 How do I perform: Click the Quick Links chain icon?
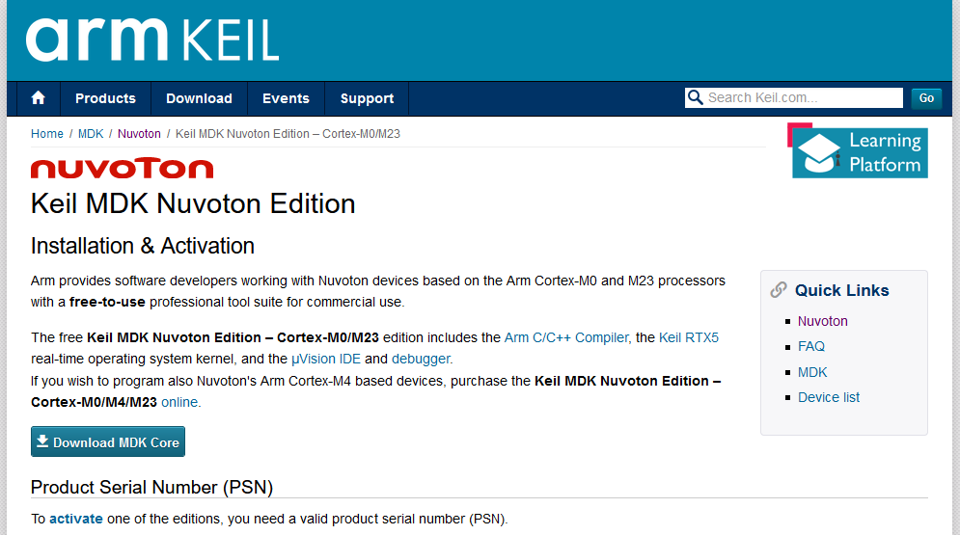click(779, 290)
